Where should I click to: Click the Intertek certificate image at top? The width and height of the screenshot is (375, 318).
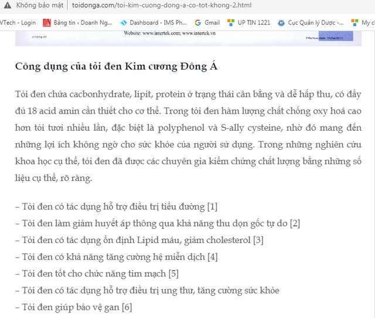(x=188, y=38)
